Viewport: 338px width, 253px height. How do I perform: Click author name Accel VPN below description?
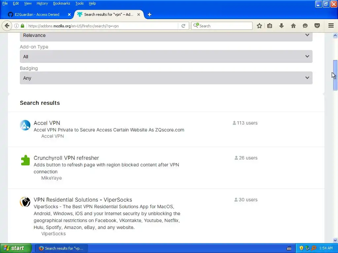(52, 136)
